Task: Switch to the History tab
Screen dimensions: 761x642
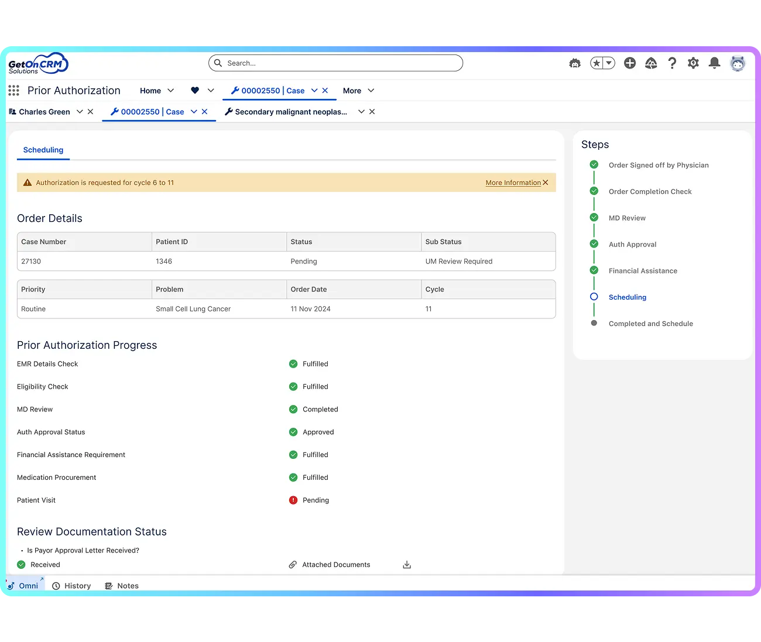Action: click(71, 585)
